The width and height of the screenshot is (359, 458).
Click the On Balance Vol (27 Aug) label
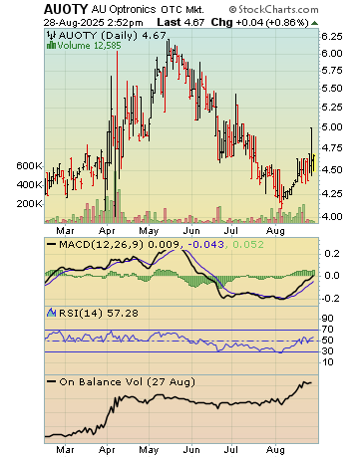pos(127,382)
